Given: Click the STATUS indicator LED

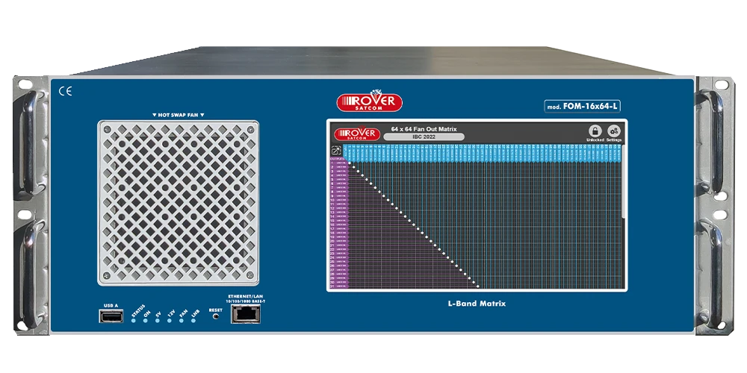Looking at the screenshot, I should click(x=134, y=321).
